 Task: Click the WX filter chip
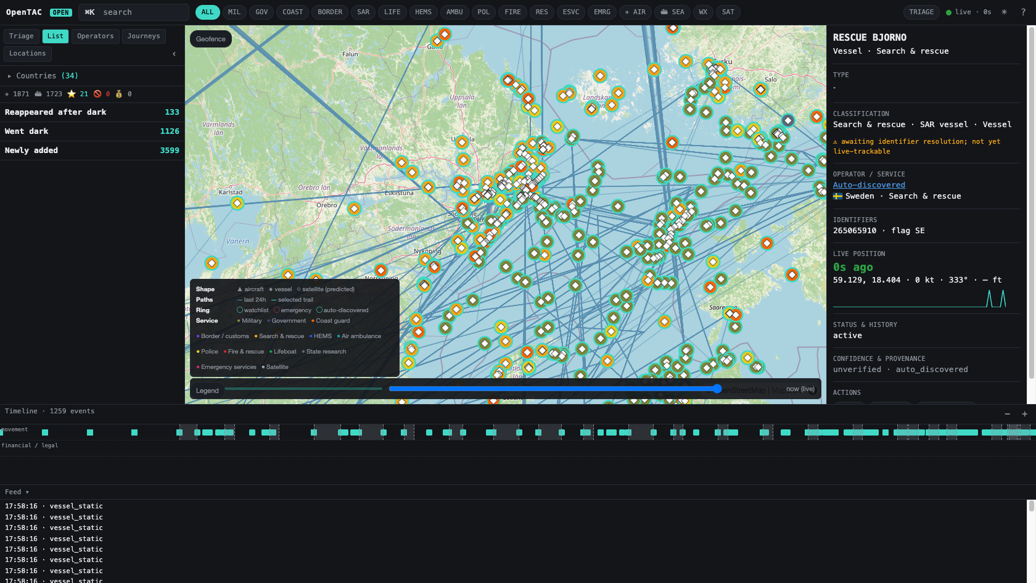pyautogui.click(x=703, y=12)
